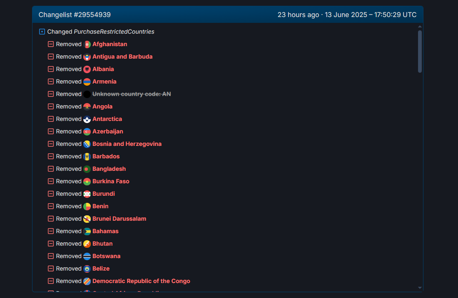Click the Bosnia and Herzegovina flag icon
This screenshot has height=298, width=458.
tap(87, 144)
